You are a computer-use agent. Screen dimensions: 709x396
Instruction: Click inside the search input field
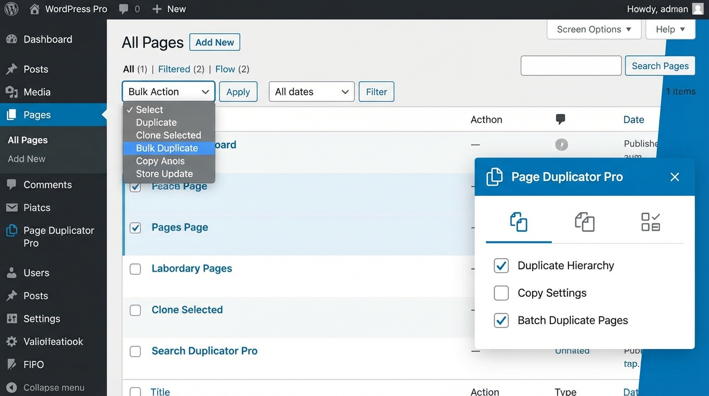point(571,65)
